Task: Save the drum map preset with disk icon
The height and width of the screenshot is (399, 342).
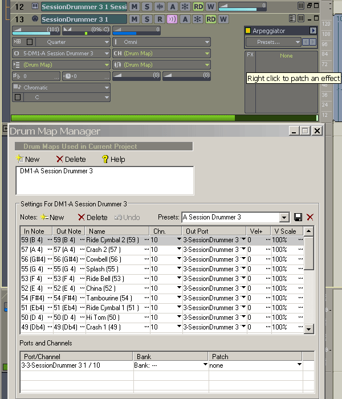Action: pyautogui.click(x=298, y=217)
